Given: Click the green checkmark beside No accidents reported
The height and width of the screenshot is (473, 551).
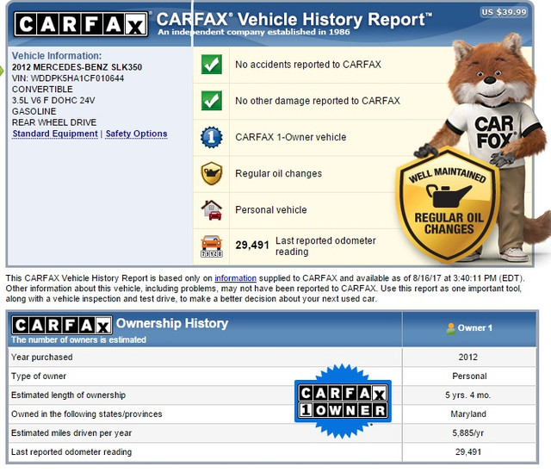Looking at the screenshot, I should tap(212, 65).
